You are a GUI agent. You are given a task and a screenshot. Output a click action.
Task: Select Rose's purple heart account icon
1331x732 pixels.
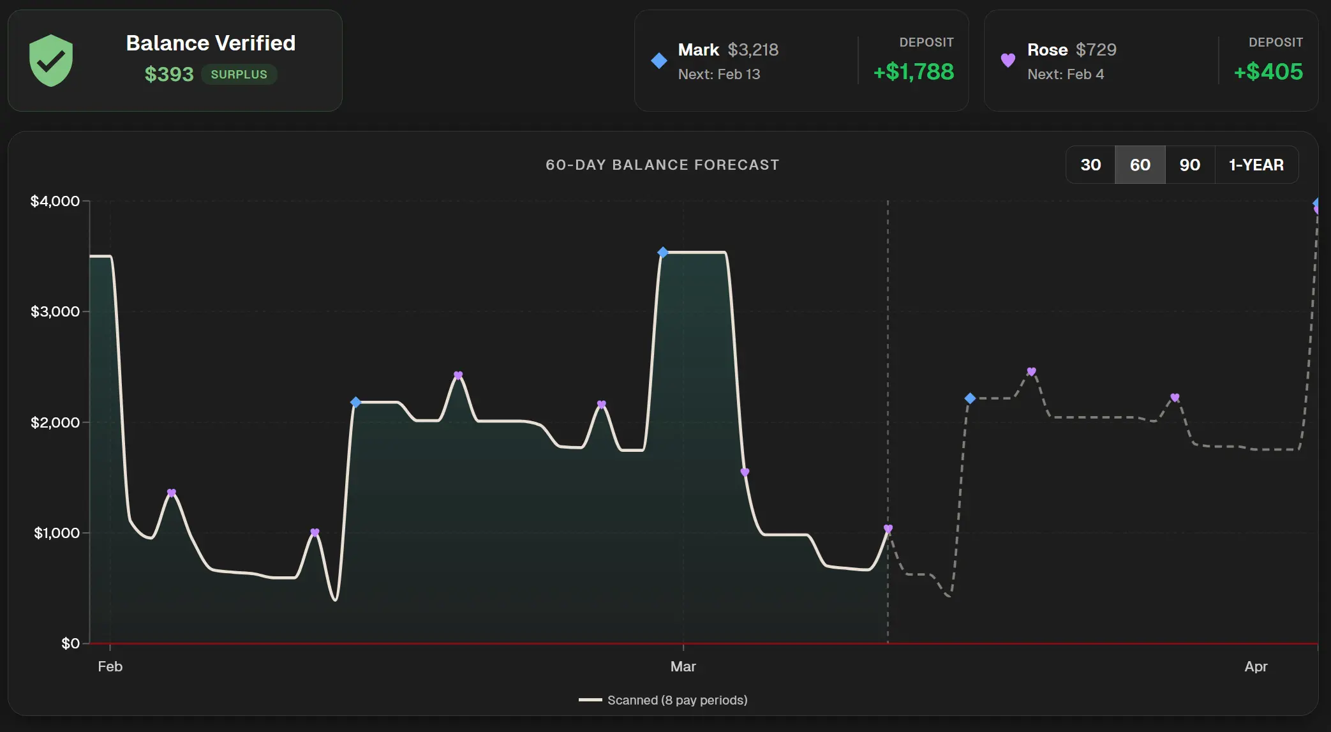1008,60
